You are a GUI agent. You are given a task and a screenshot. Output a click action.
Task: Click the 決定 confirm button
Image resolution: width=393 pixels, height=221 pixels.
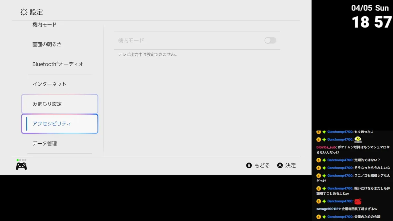286,165
